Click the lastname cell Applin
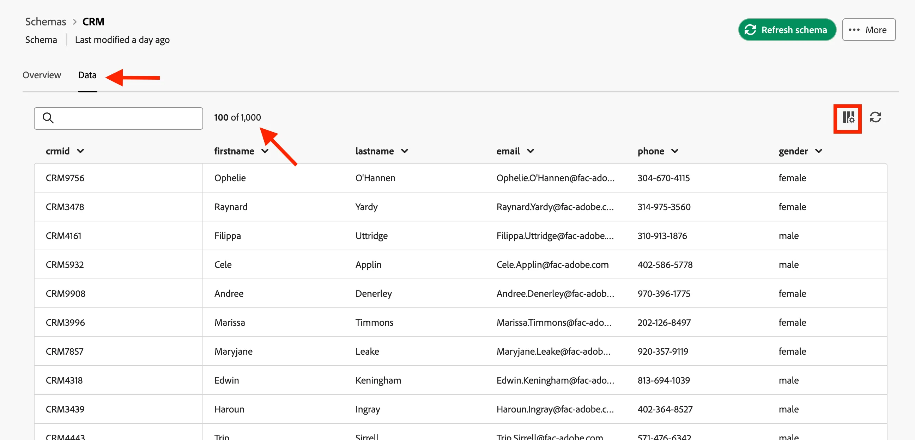This screenshot has height=440, width=915. point(368,264)
